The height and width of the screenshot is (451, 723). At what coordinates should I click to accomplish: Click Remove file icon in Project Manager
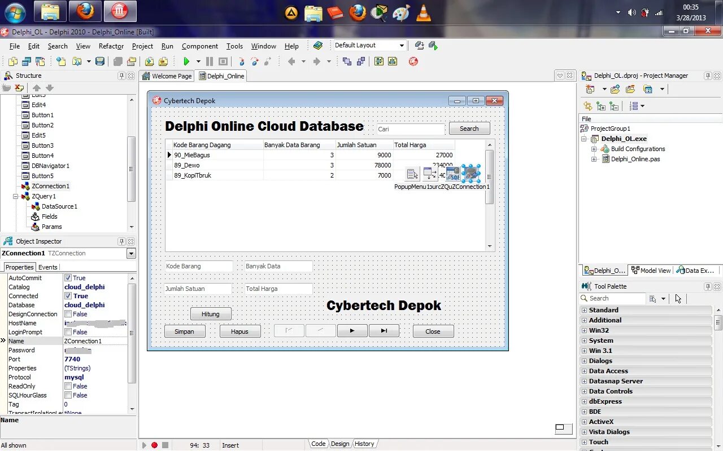pyautogui.click(x=630, y=89)
